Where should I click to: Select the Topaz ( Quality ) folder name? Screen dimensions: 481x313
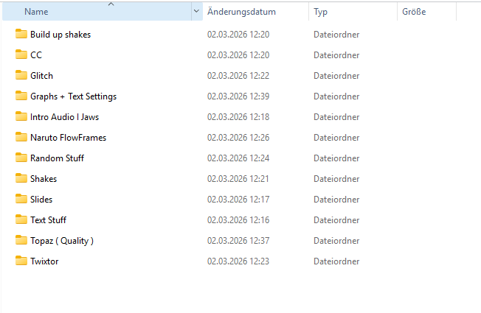62,241
